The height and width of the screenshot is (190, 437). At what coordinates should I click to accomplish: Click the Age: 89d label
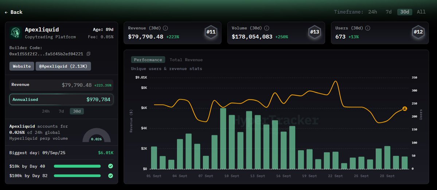coord(103,29)
